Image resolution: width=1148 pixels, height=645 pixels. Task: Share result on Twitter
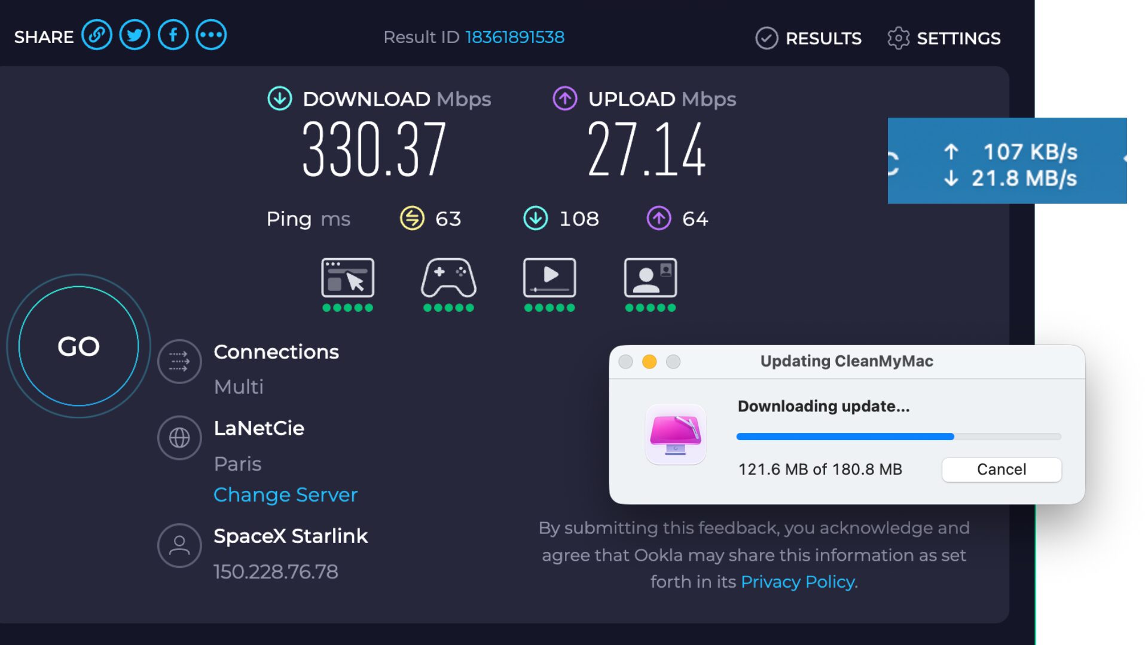135,35
